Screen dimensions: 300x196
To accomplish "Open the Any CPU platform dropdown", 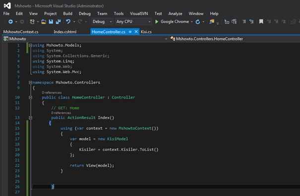I will coord(133,22).
